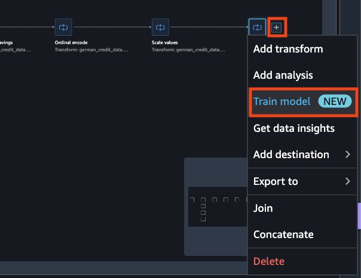This screenshot has width=361, height=278.
Task: Select Join from the context menu
Action: tap(263, 208)
